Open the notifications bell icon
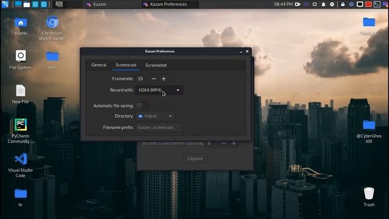The height and width of the screenshot is (219, 389). pyautogui.click(x=323, y=4)
